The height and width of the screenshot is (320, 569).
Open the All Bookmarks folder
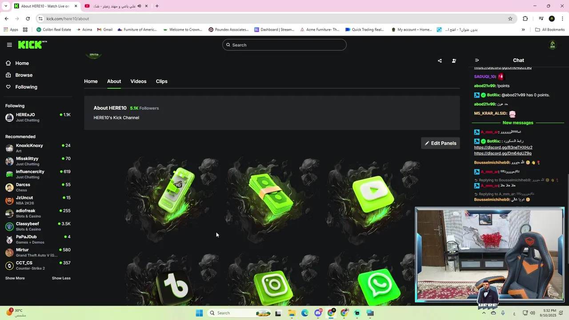pyautogui.click(x=550, y=30)
